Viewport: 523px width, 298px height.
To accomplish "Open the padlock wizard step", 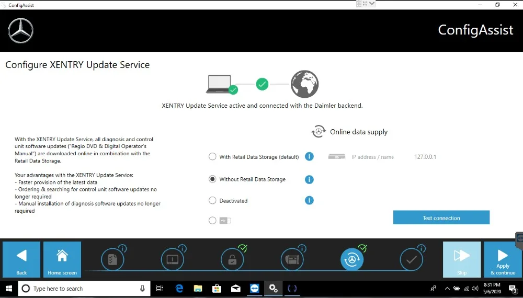I will click(x=232, y=259).
